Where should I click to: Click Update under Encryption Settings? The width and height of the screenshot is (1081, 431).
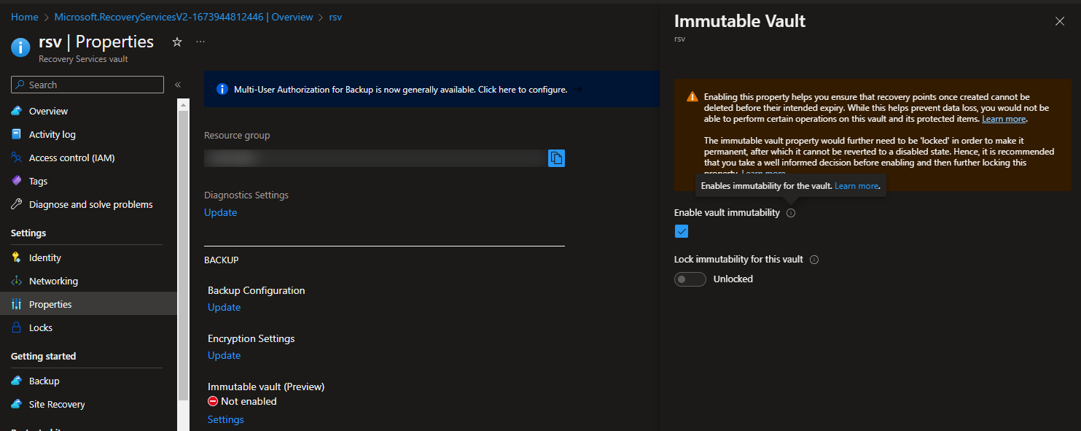224,355
